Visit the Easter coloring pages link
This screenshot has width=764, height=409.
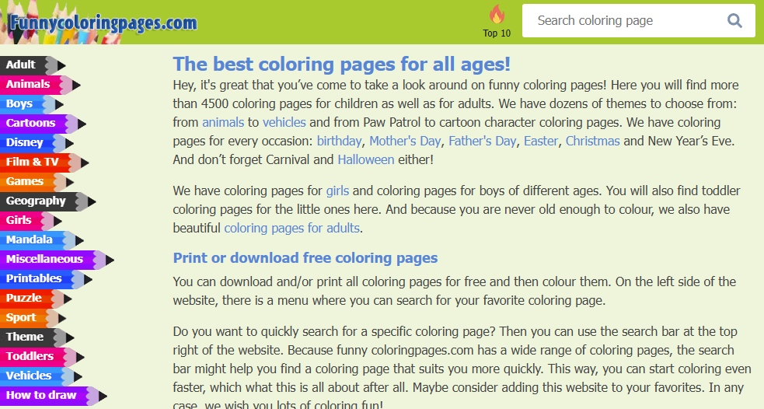(x=541, y=142)
